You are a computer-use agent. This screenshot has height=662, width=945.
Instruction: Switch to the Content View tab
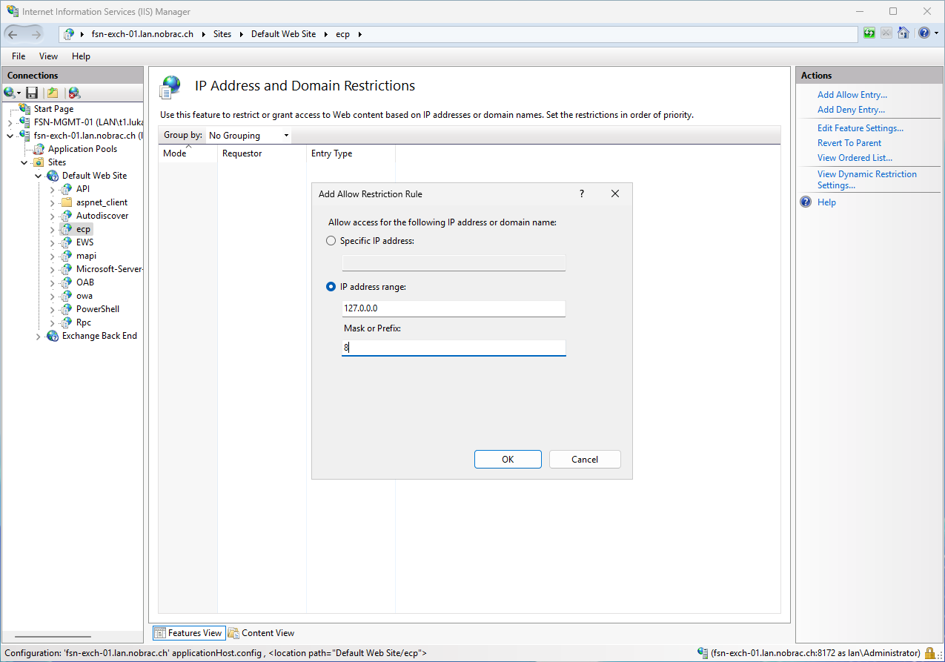[262, 633]
